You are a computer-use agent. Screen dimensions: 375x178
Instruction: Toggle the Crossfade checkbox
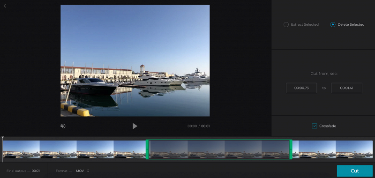314,126
